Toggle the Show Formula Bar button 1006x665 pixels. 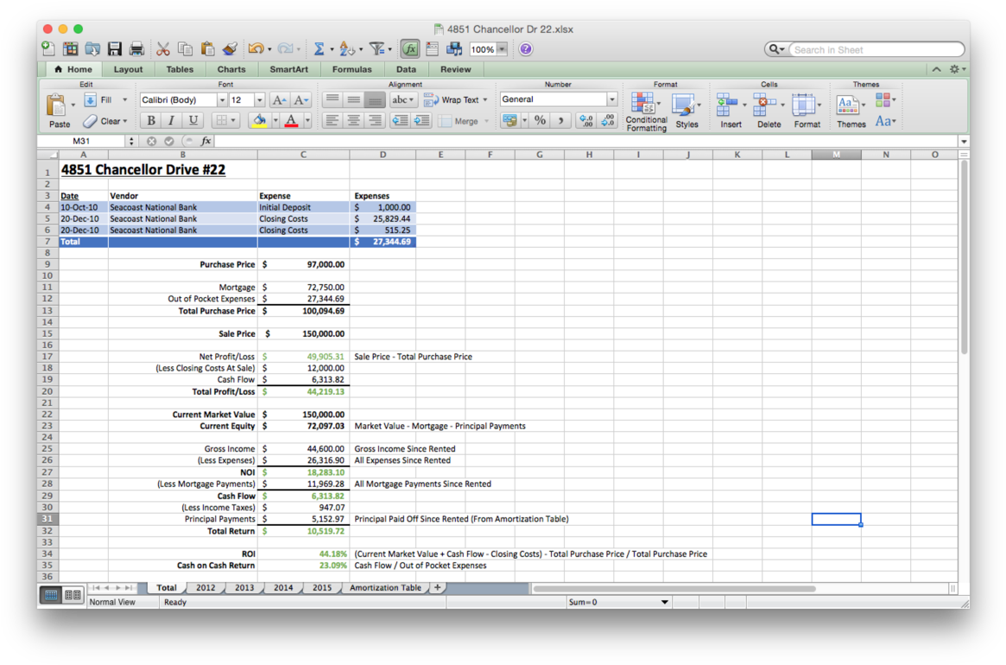409,50
